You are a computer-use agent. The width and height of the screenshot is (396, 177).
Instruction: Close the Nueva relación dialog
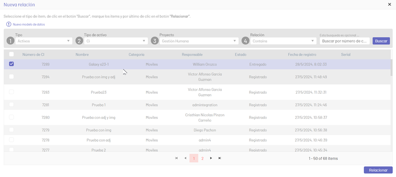pos(389,4)
